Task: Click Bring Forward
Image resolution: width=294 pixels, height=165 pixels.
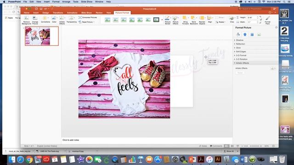Action: [x=186, y=20]
